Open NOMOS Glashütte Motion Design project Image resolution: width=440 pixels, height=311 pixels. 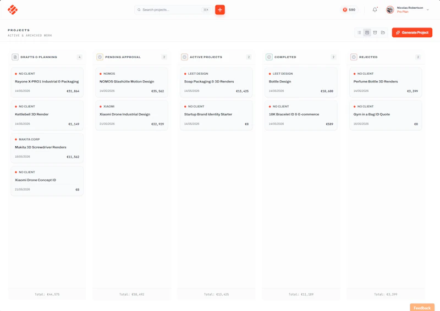click(x=131, y=82)
